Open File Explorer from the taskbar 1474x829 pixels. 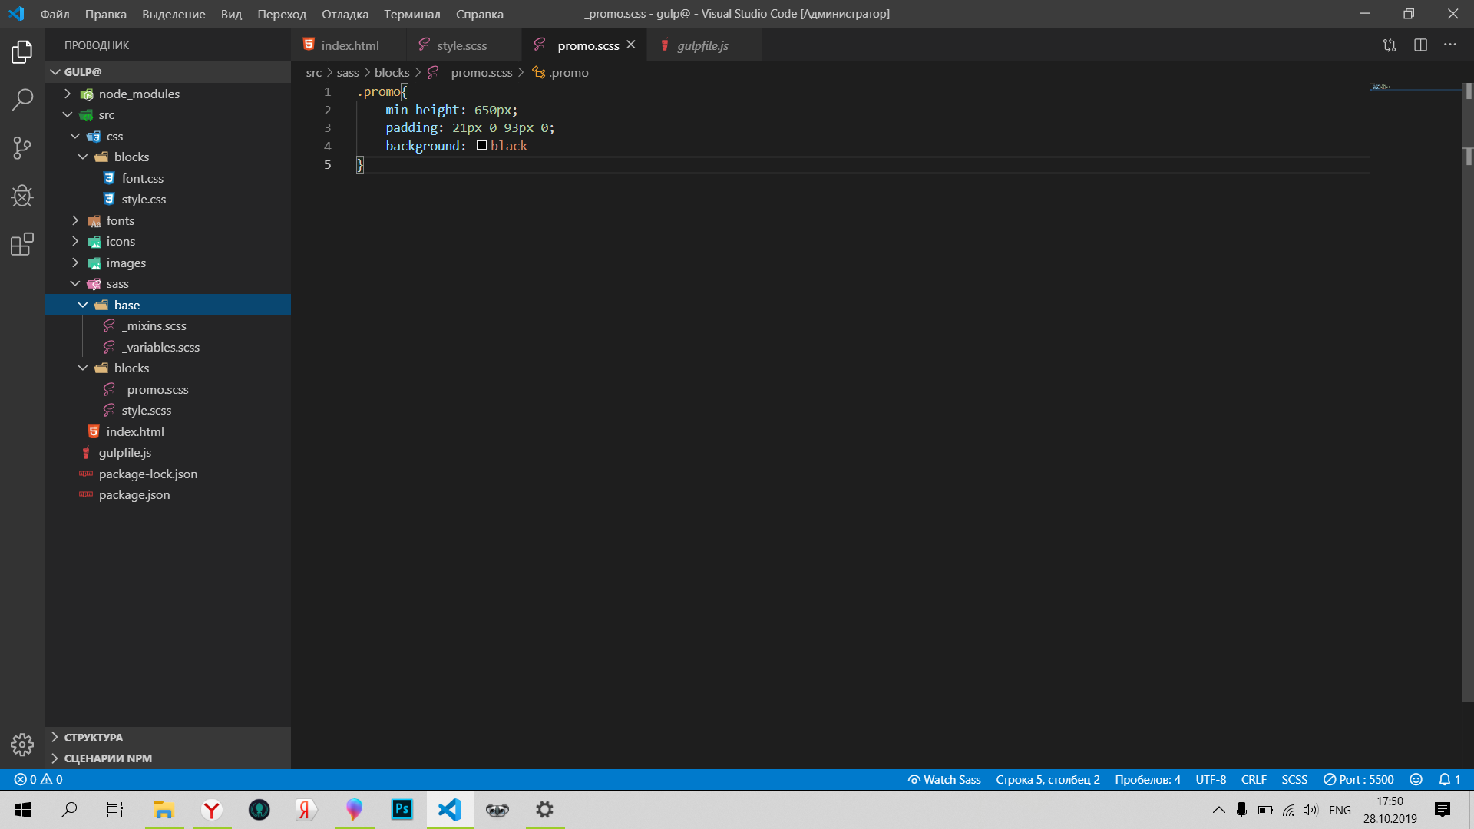tap(164, 809)
